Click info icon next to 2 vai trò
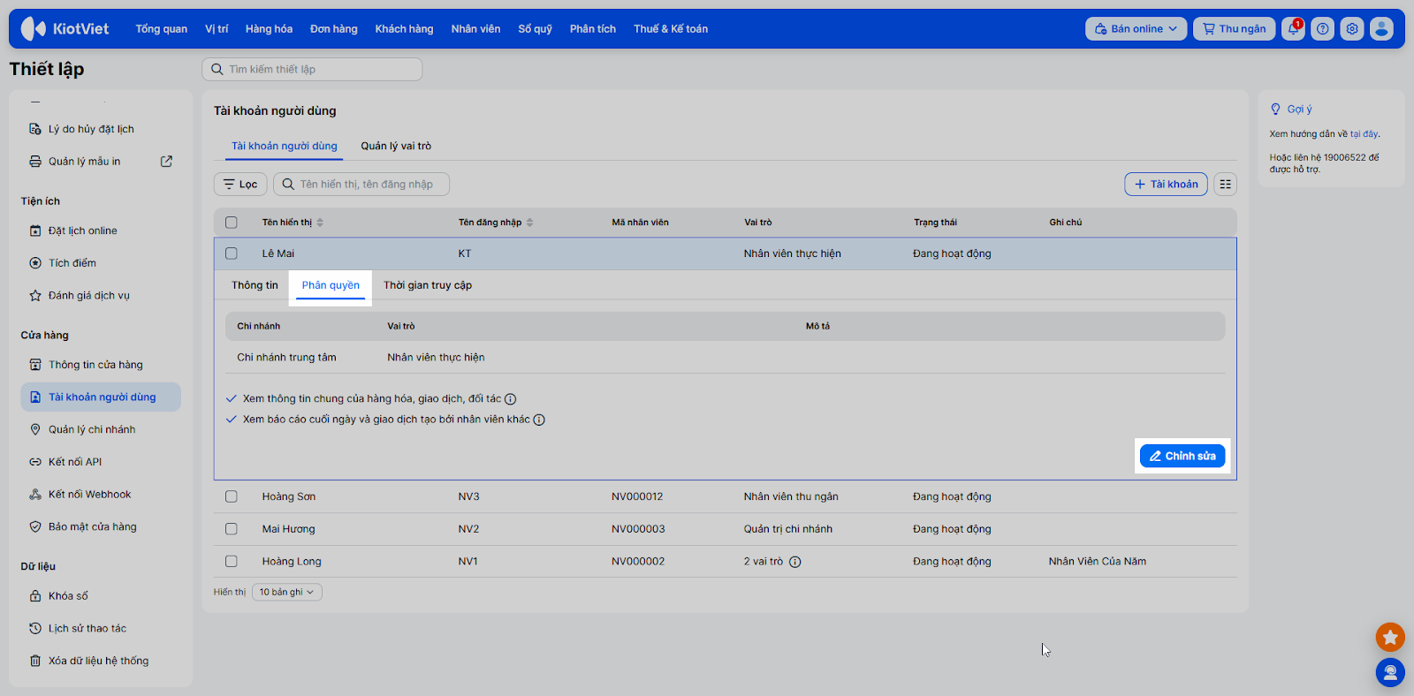The width and height of the screenshot is (1414, 696). coord(794,562)
